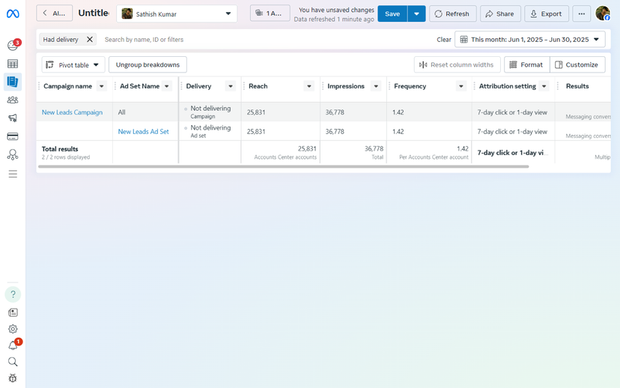Open the Reach column menu arrow
This screenshot has width=620, height=388.
coord(309,86)
